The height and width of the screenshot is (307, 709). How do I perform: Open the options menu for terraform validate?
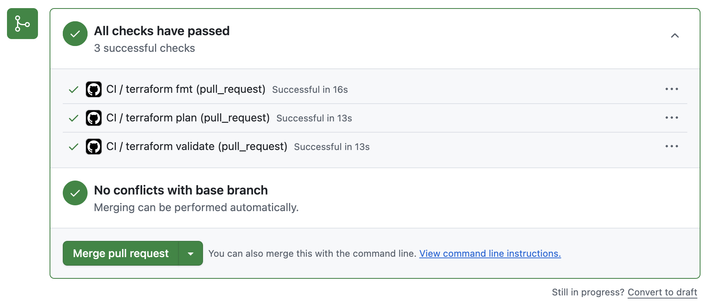671,146
